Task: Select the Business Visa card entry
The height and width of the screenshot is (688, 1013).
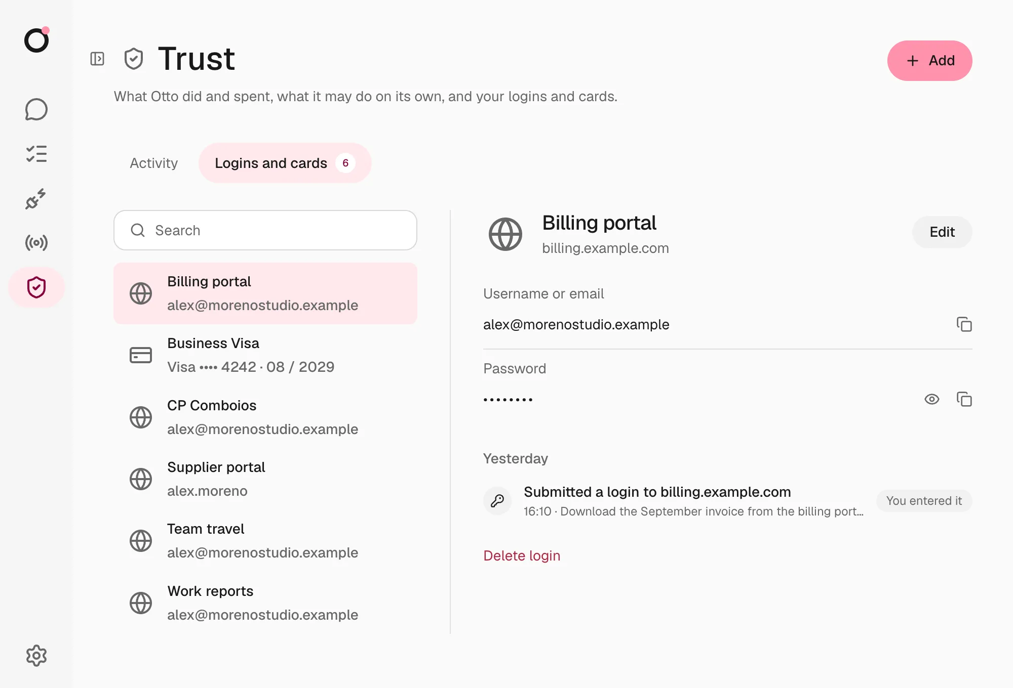Action: 265,355
